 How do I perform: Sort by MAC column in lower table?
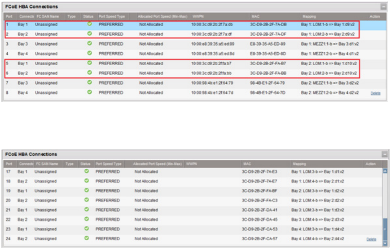point(247,164)
